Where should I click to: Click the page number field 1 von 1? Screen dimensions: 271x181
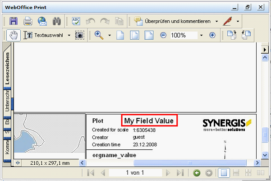click(x=135, y=173)
